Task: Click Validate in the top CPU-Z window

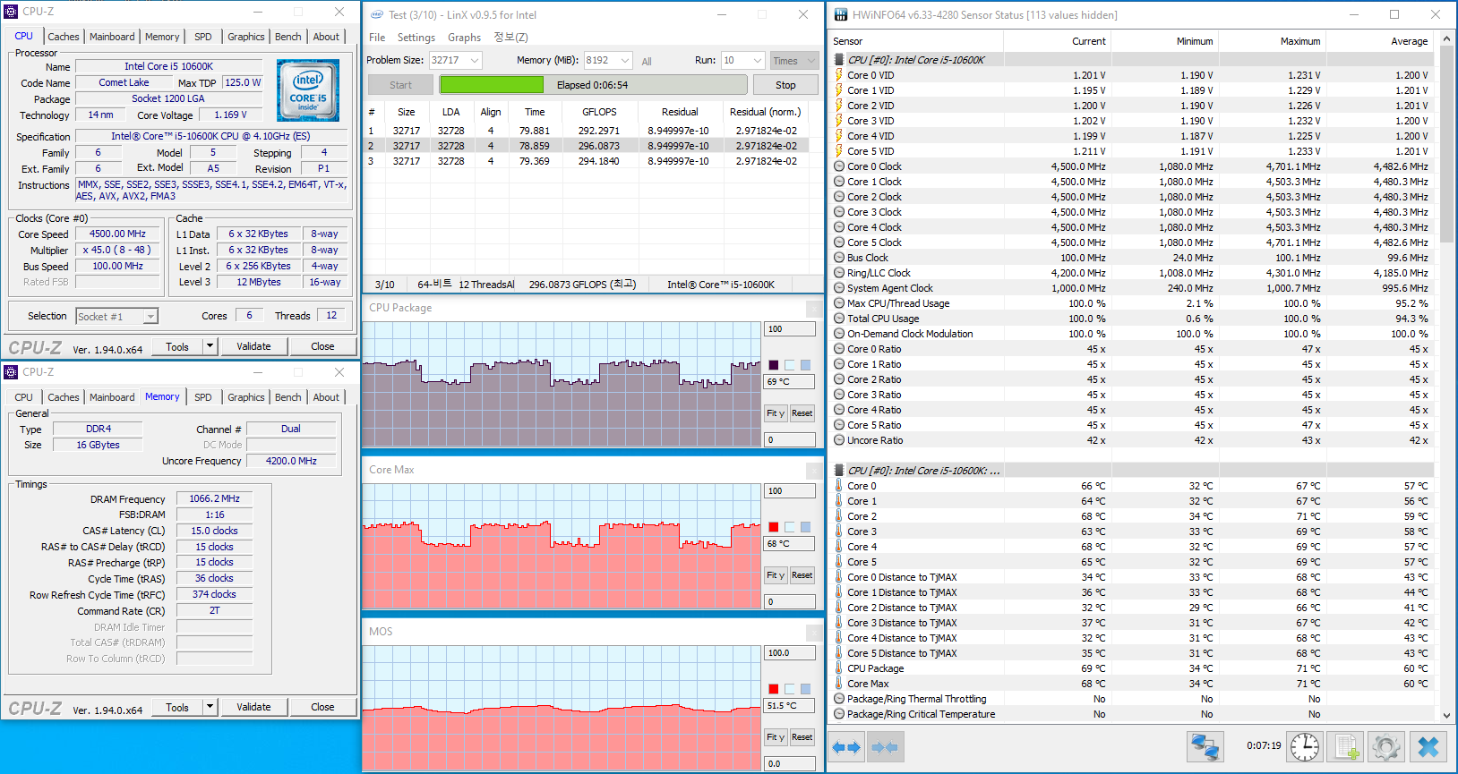Action: tap(253, 346)
